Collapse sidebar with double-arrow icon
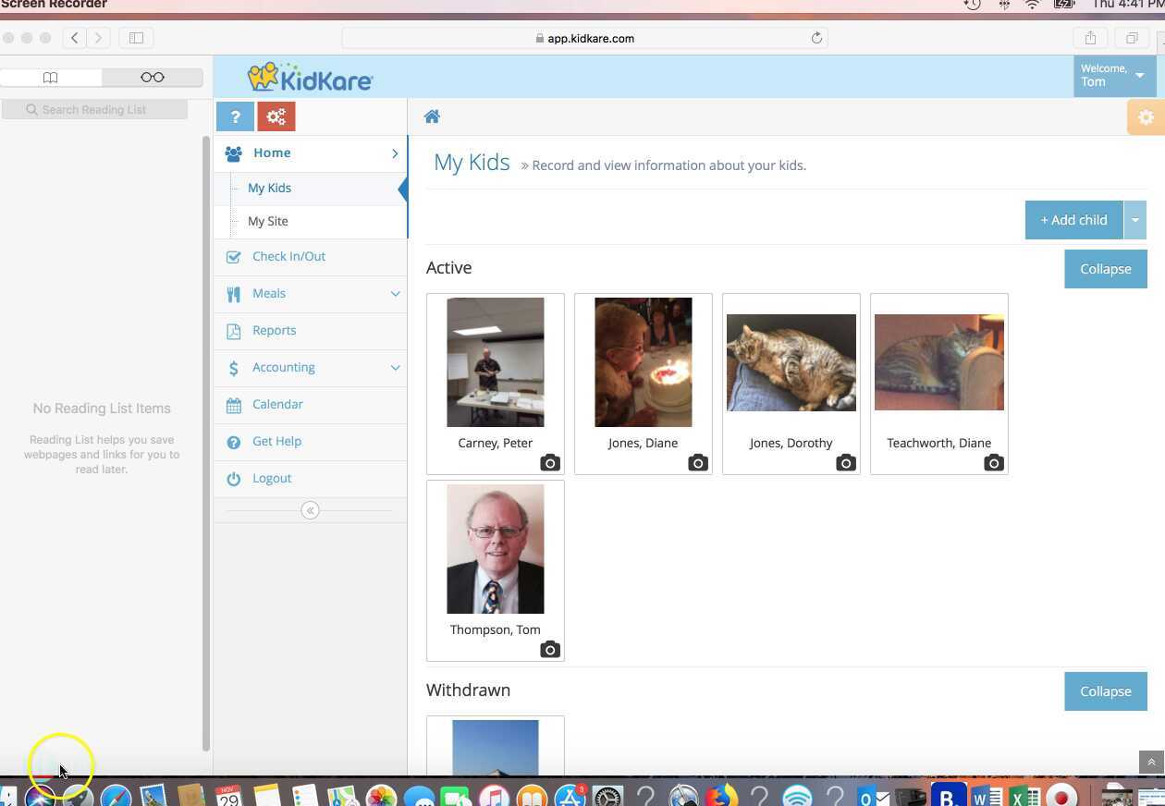The width and height of the screenshot is (1165, 806). [x=310, y=510]
